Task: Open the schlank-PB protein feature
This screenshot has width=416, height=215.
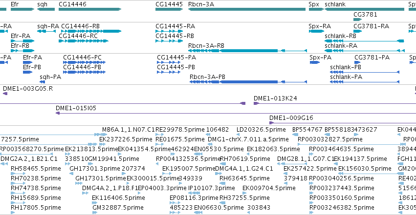Action: click(x=365, y=72)
